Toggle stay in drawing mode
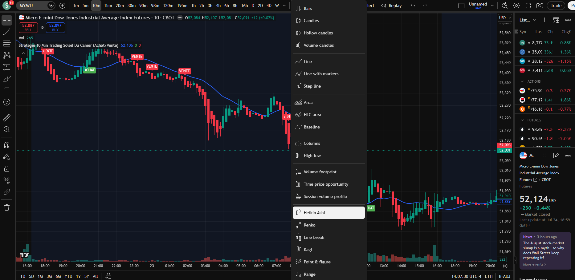This screenshot has width=575, height=280. tap(7, 157)
